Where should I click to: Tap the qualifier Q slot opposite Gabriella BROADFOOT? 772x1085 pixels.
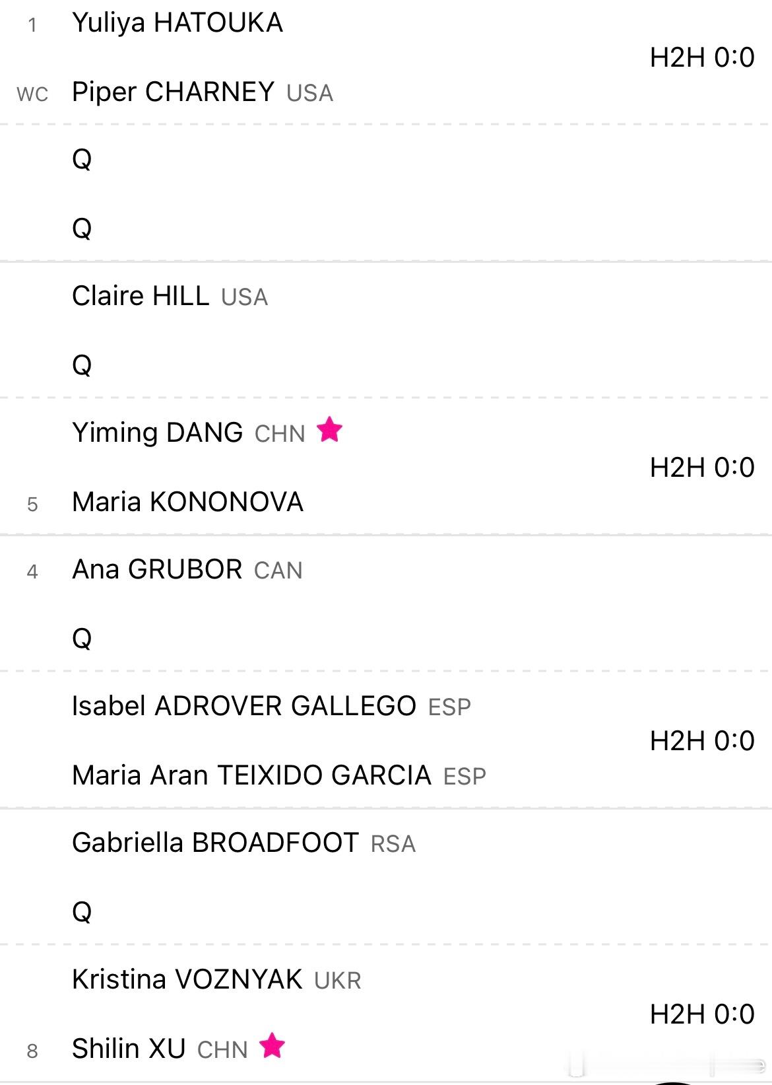tap(82, 911)
